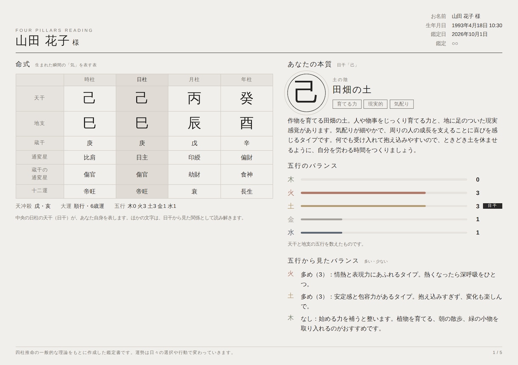Select the 時柱 column header

[x=90, y=80]
